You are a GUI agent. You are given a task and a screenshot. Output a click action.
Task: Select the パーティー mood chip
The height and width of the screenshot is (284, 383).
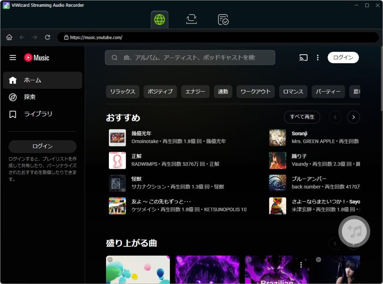click(328, 92)
